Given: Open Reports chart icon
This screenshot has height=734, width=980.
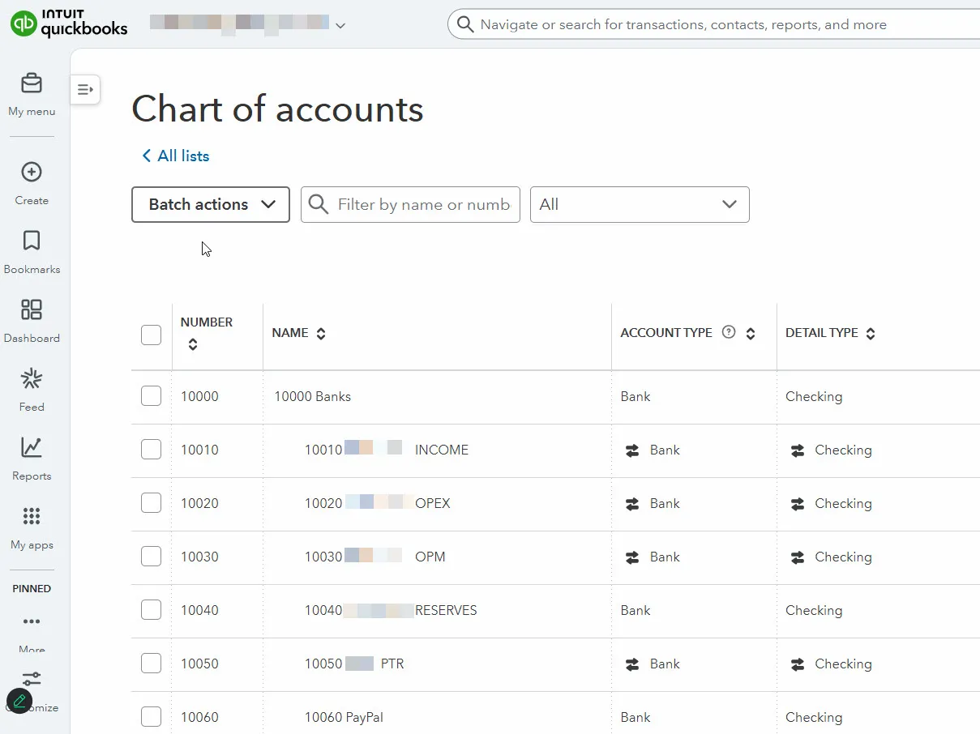Looking at the screenshot, I should pyautogui.click(x=32, y=448).
